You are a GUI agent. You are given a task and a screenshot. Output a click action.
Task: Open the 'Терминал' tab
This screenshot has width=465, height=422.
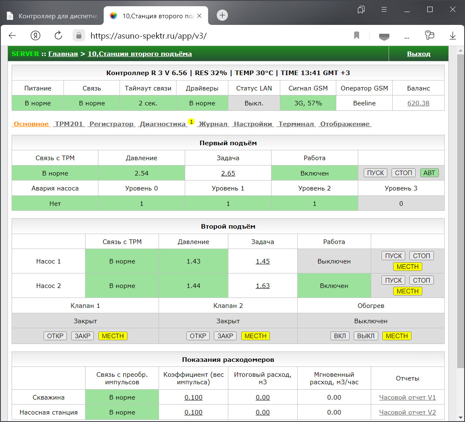[296, 124]
